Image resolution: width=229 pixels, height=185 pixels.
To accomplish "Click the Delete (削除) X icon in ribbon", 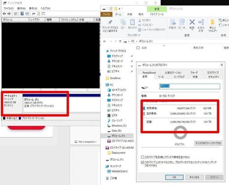I will click(x=192, y=22).
